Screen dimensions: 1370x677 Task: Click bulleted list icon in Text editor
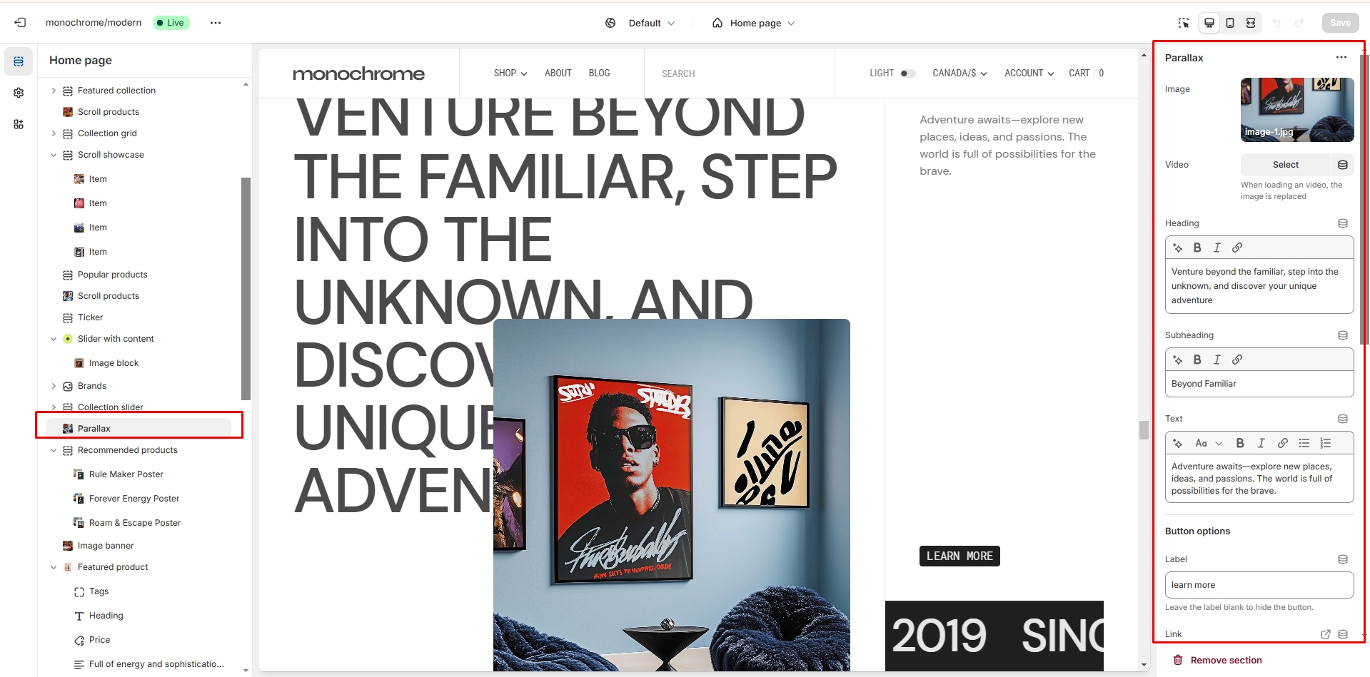1304,443
